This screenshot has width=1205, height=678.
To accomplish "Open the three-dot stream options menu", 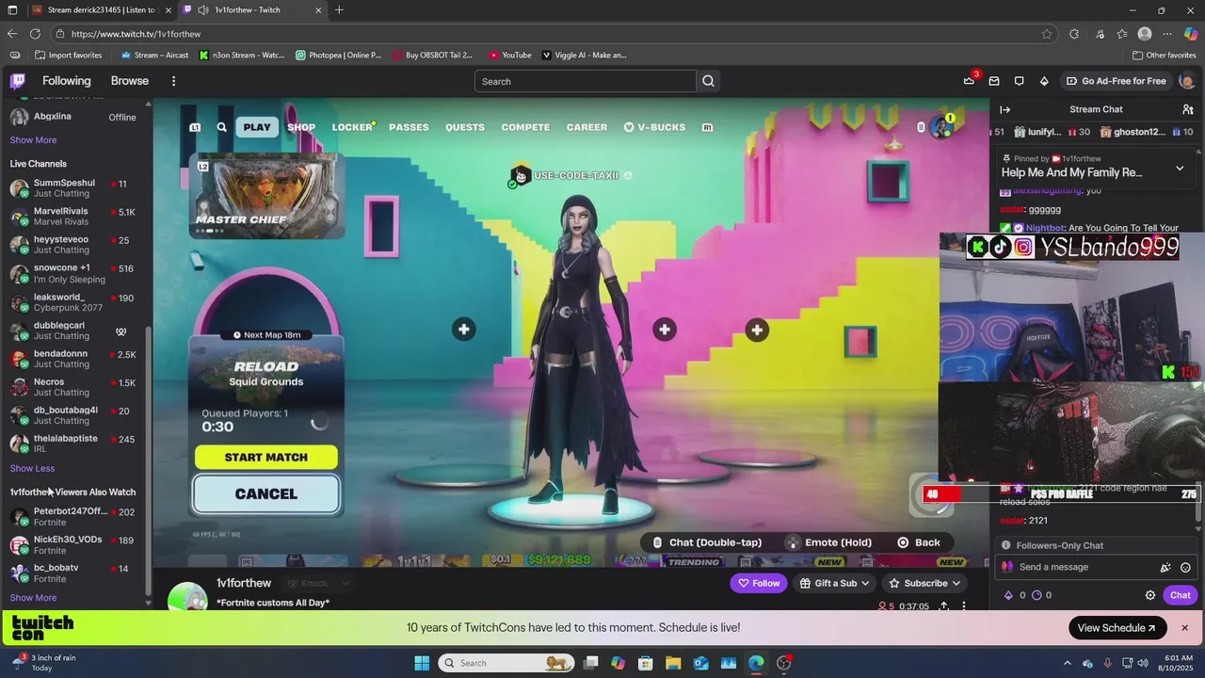I will tap(964, 606).
